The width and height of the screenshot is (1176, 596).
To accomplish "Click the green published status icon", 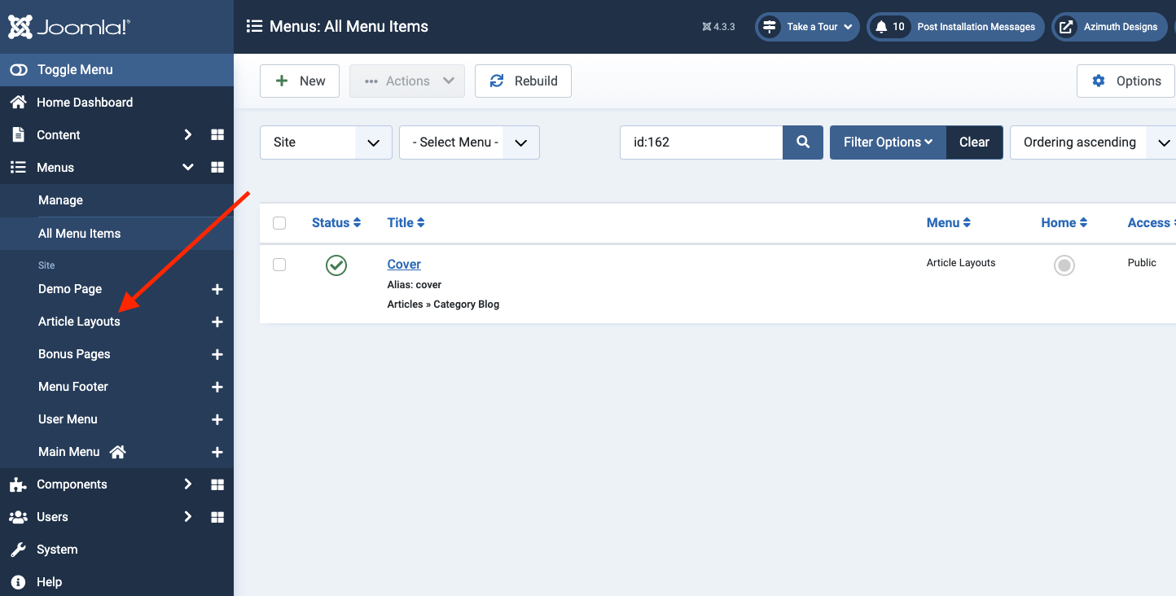I will 336,265.
